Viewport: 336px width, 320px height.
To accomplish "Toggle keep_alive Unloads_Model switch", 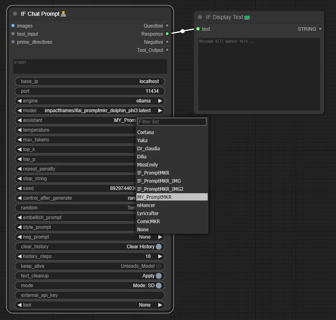I will pos(159,266).
